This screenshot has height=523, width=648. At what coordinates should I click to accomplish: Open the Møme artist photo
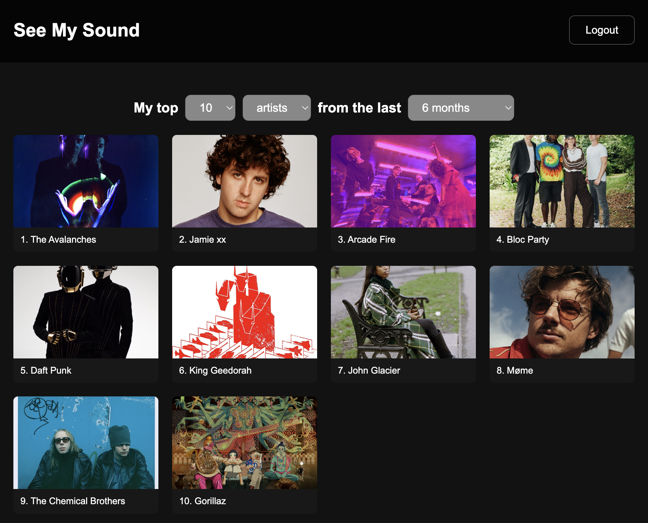pyautogui.click(x=562, y=312)
